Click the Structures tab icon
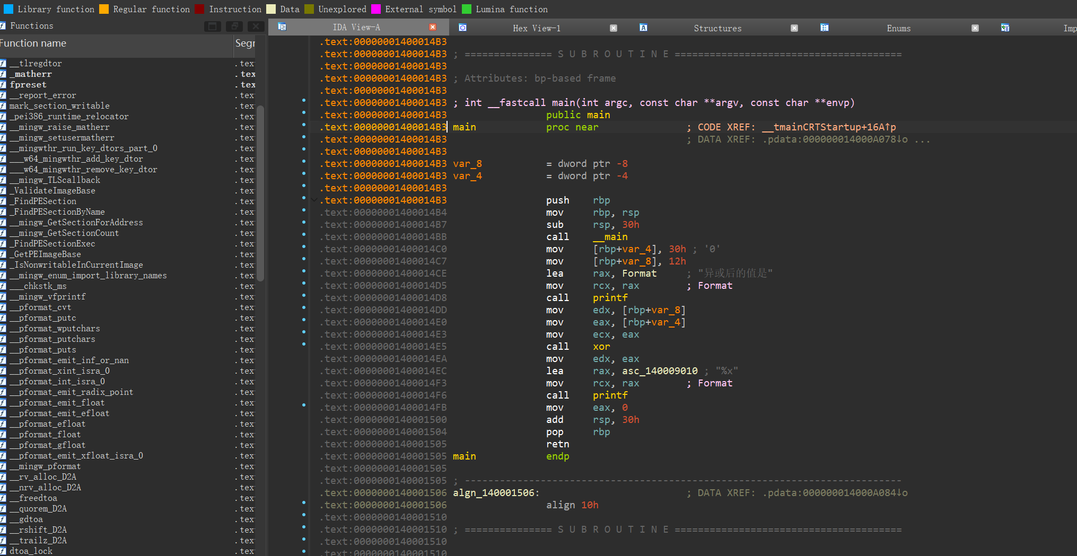The image size is (1077, 556). pos(643,28)
